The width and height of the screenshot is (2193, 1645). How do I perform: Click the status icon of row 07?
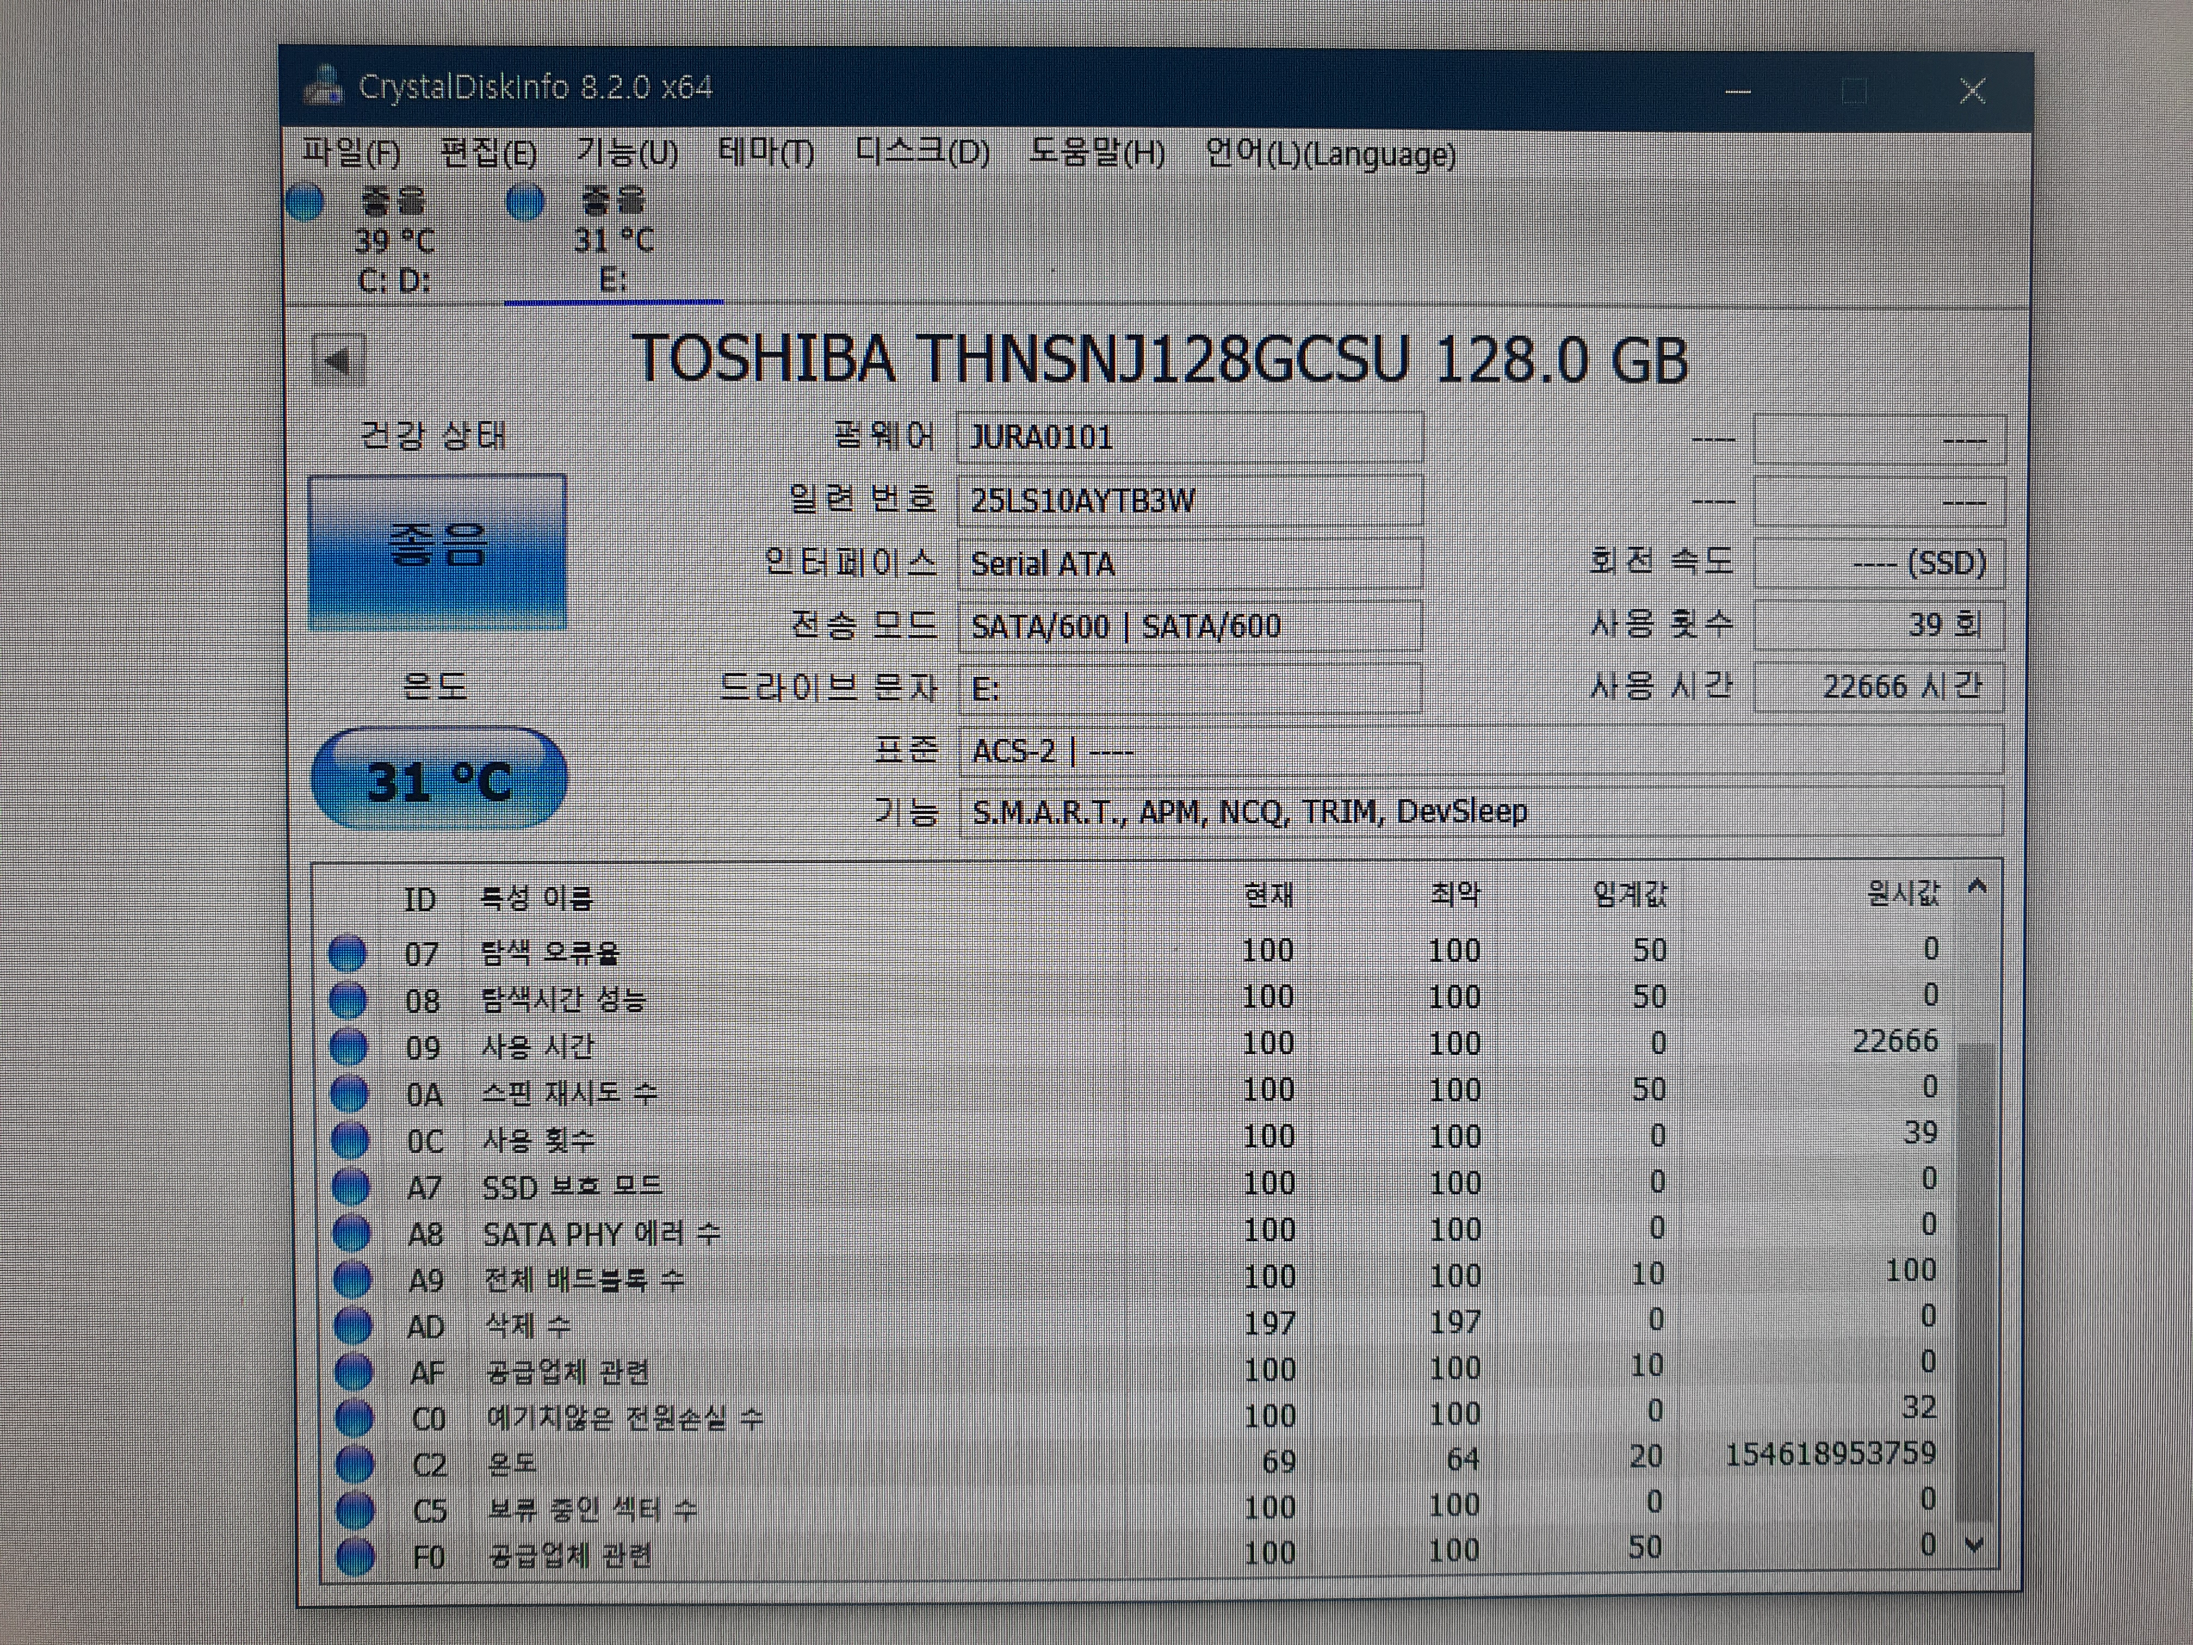347,953
